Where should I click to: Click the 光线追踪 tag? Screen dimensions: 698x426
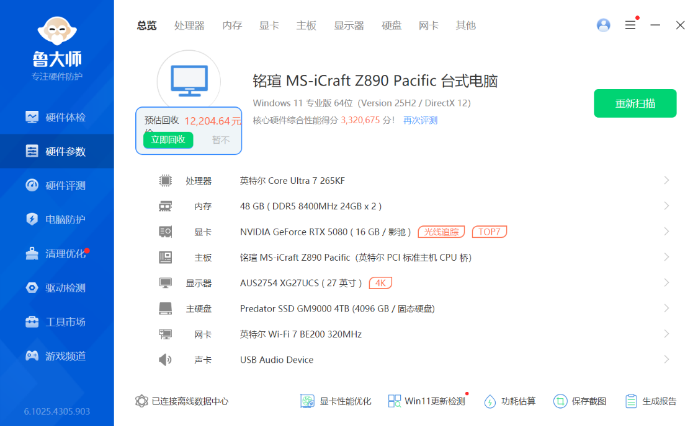pos(441,232)
